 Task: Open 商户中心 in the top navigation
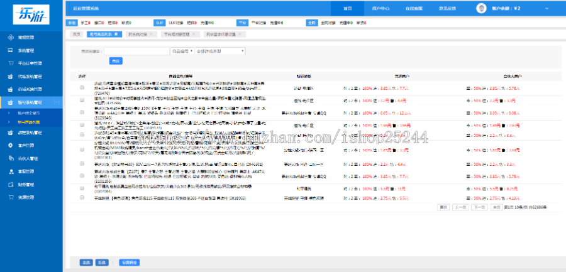coord(381,8)
